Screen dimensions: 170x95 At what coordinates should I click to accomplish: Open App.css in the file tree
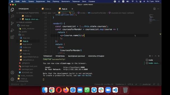pos(26,38)
